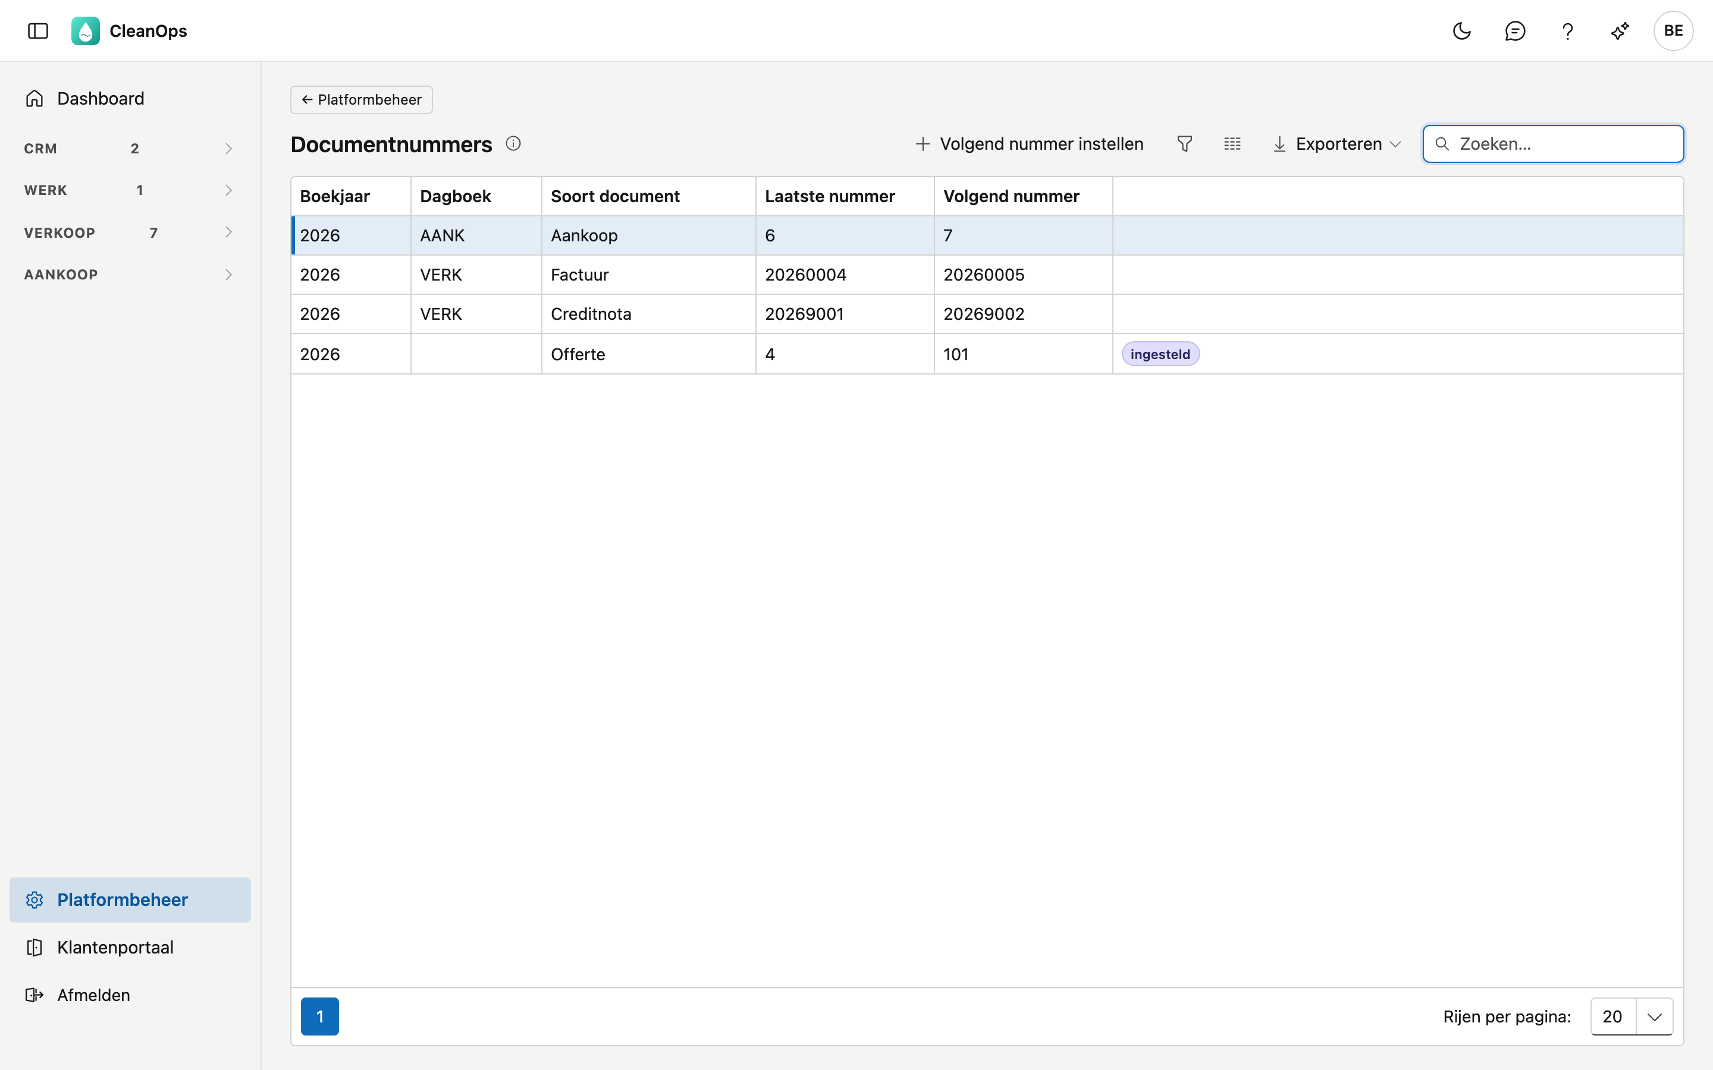Click the Afmelden logout icon
This screenshot has width=1713, height=1070.
[34, 995]
